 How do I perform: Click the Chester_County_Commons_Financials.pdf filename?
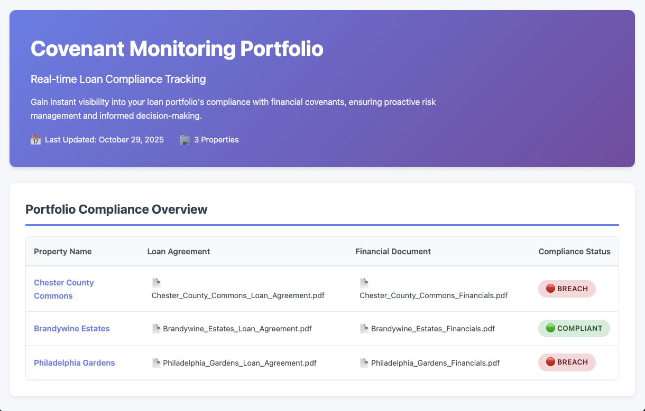click(434, 295)
